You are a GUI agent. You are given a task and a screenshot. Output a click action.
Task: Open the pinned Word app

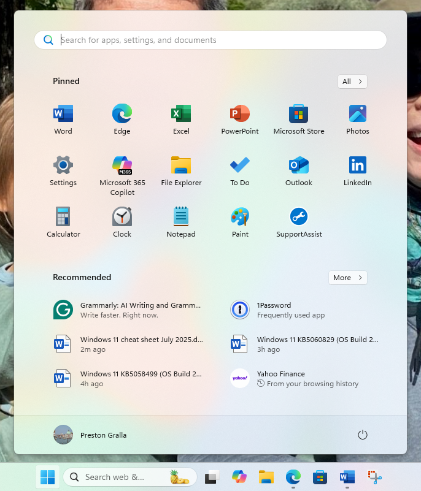63,120
